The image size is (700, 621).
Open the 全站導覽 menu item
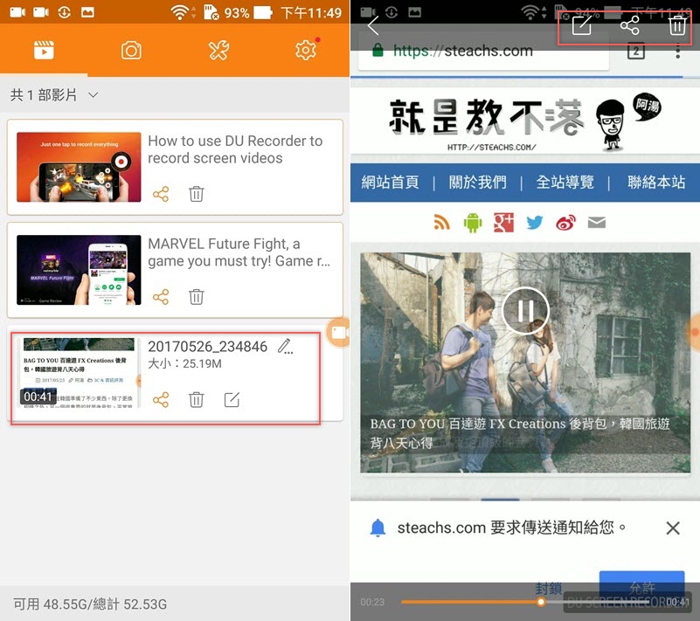(565, 182)
